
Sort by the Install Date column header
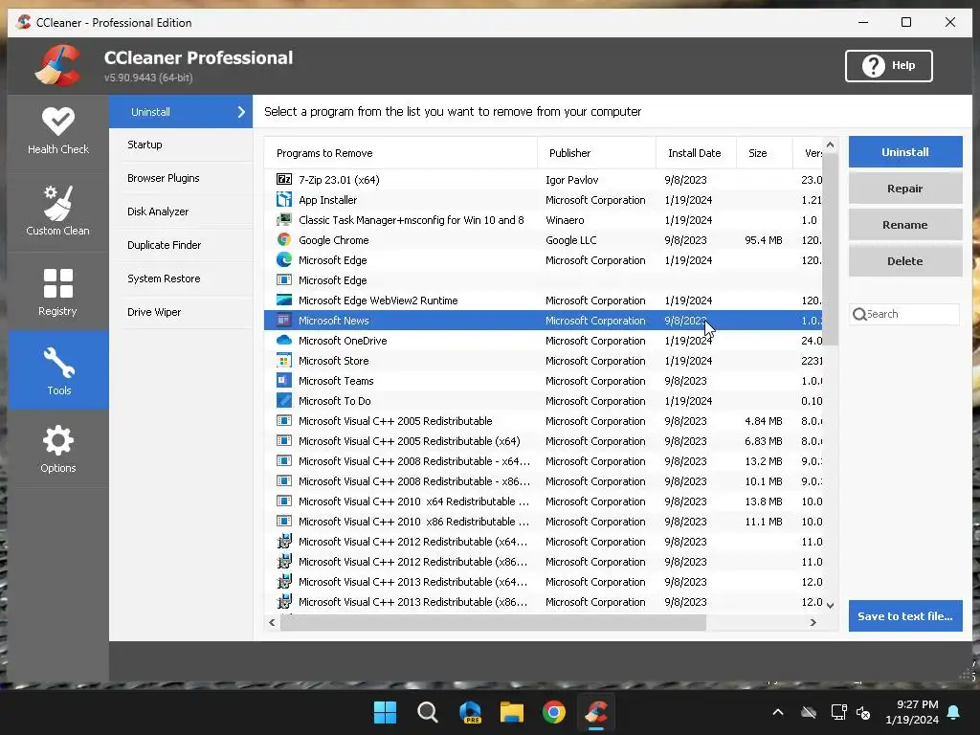(x=696, y=153)
